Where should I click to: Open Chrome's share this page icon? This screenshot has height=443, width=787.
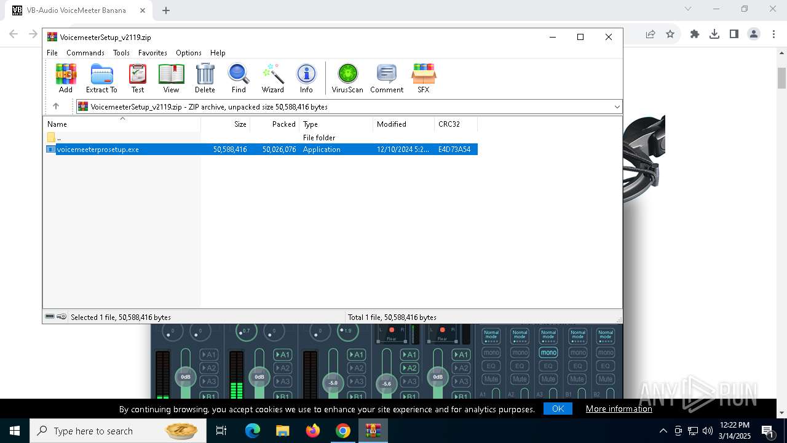pyautogui.click(x=651, y=34)
